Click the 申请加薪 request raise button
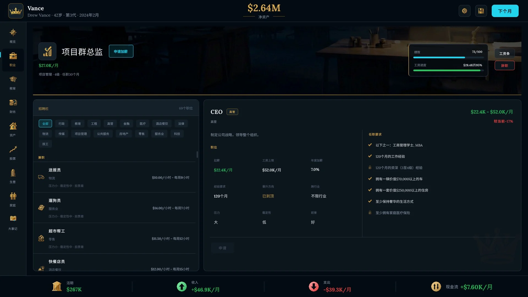528x297 pixels. pyautogui.click(x=121, y=51)
